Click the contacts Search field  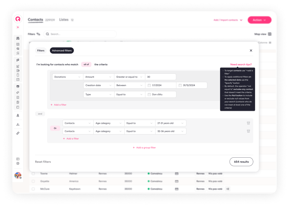(80, 34)
